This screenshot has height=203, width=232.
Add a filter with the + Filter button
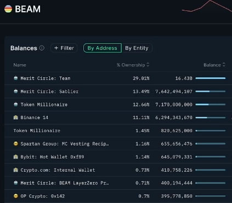(x=64, y=48)
